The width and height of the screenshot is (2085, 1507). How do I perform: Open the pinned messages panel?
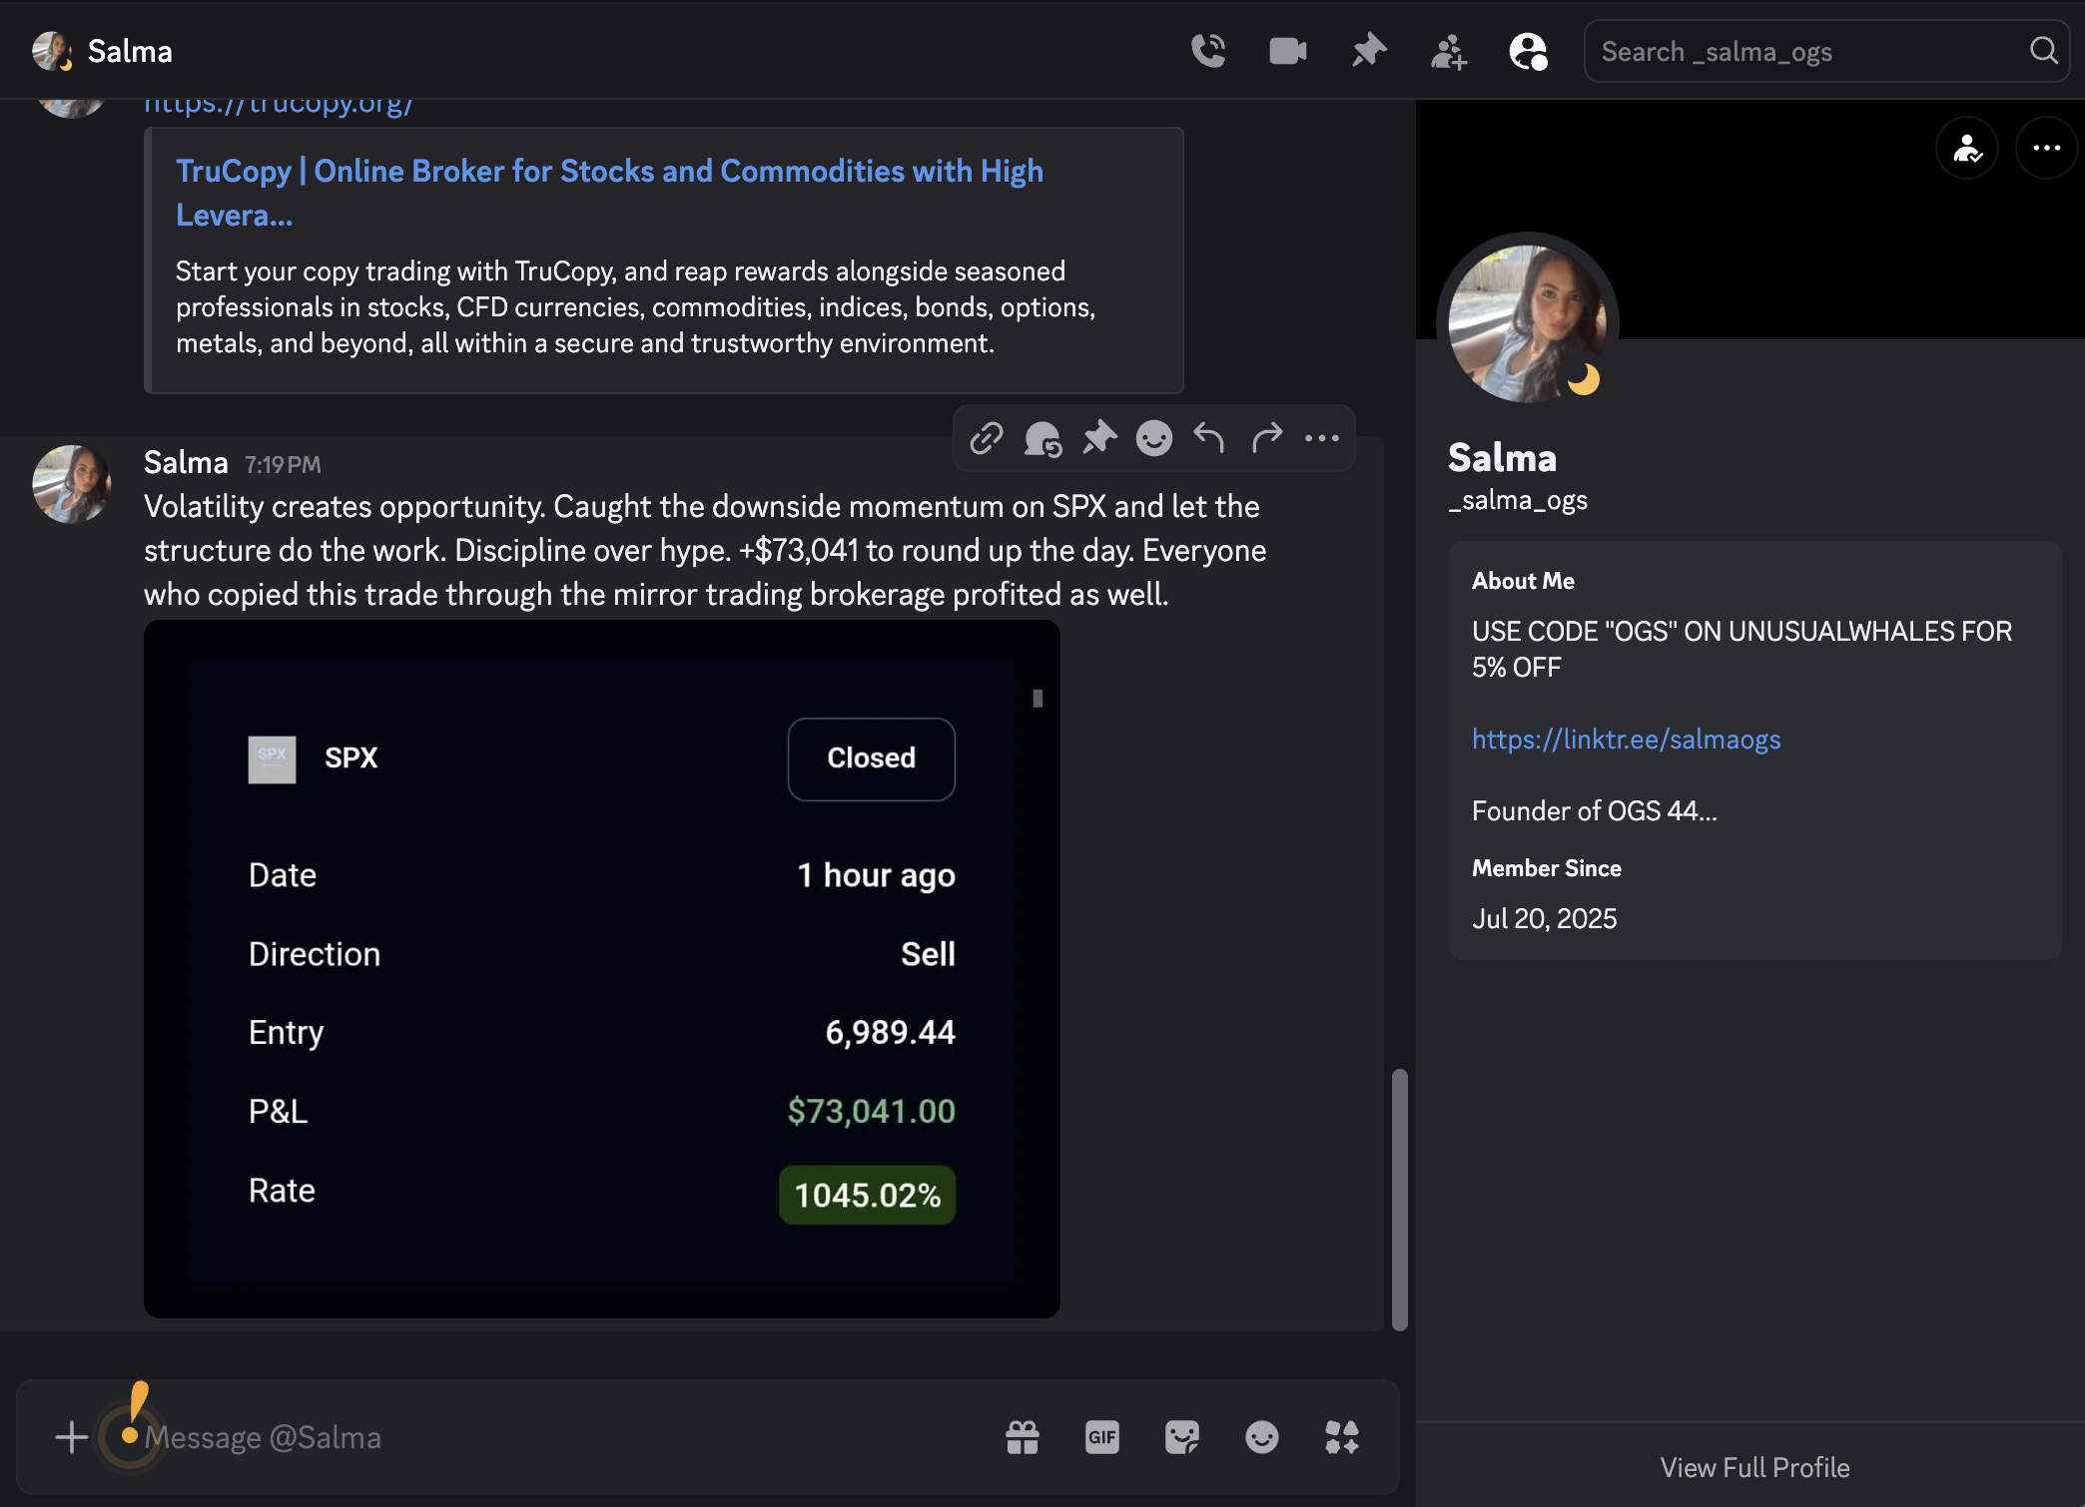(x=1369, y=50)
